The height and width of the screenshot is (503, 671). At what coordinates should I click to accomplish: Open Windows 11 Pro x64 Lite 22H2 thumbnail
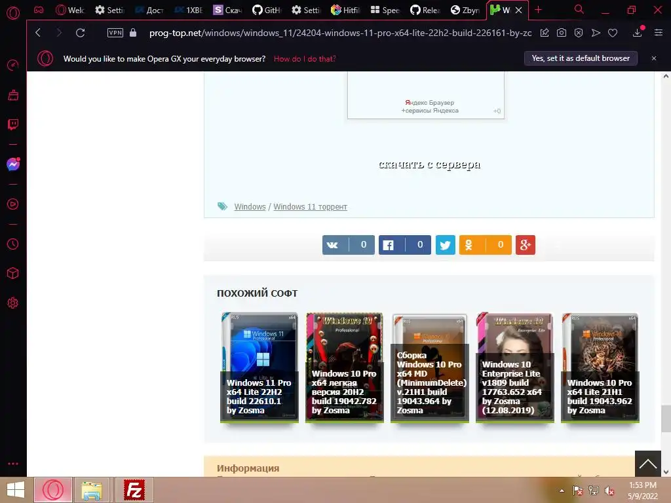pos(259,367)
